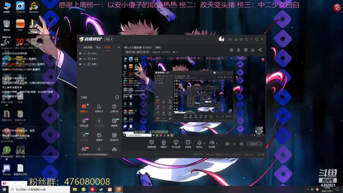The width and height of the screenshot is (343, 193).
Task: Add a new scene with plus button
Action: pos(119,47)
